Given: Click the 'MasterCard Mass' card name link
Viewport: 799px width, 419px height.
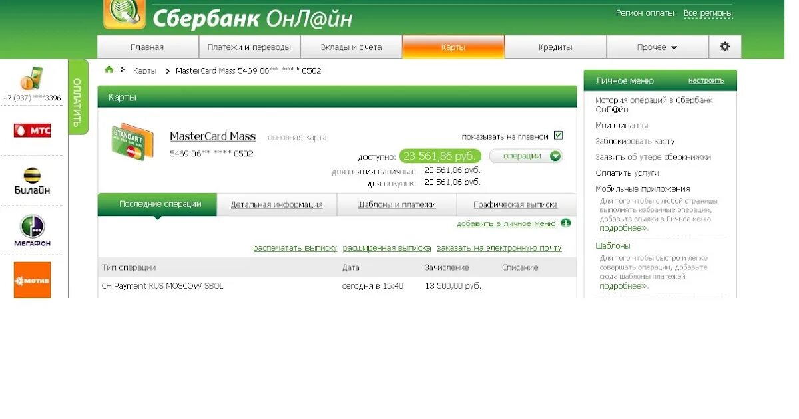Looking at the screenshot, I should [x=213, y=136].
